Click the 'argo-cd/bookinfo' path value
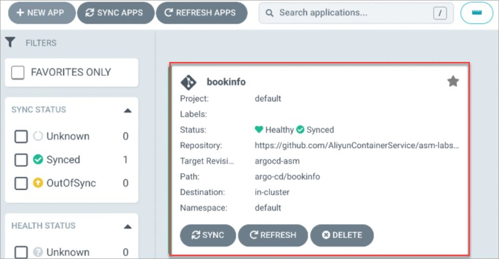Viewport: 499px width, 259px height. pyautogui.click(x=287, y=177)
